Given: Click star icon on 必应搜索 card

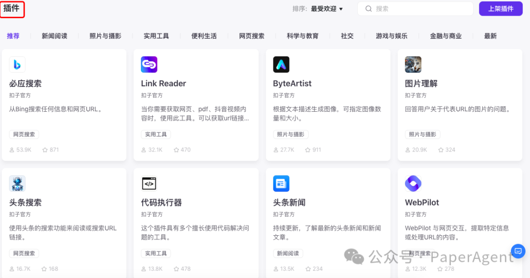Looking at the screenshot, I should pos(45,150).
